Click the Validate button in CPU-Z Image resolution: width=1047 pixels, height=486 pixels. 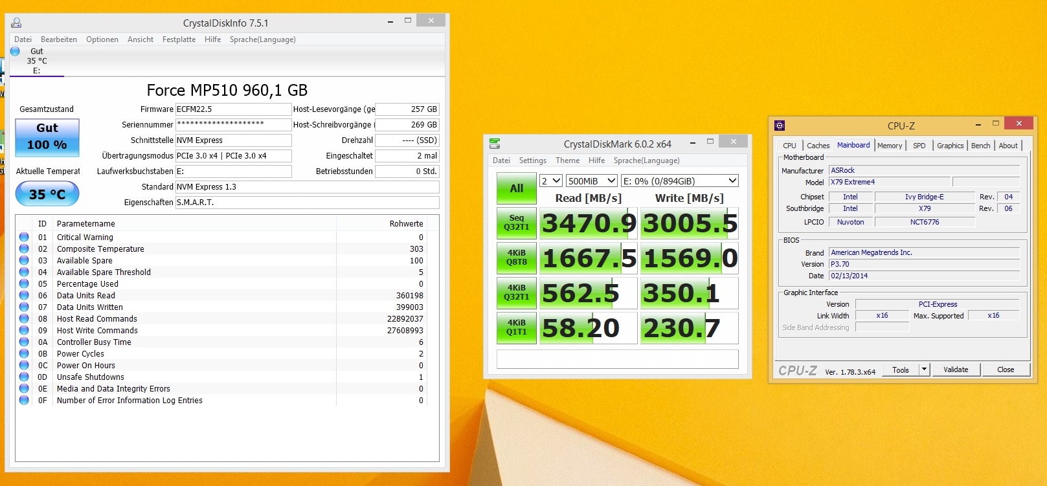(956, 370)
